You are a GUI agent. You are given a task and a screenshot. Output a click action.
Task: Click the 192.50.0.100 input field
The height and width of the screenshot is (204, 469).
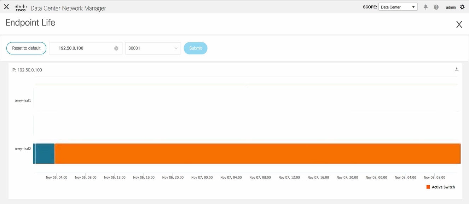tap(86, 48)
